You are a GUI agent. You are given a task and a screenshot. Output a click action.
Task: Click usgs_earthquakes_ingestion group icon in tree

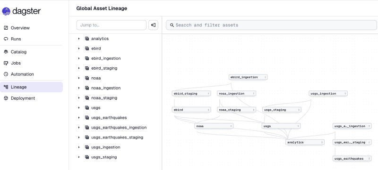[x=87, y=128]
